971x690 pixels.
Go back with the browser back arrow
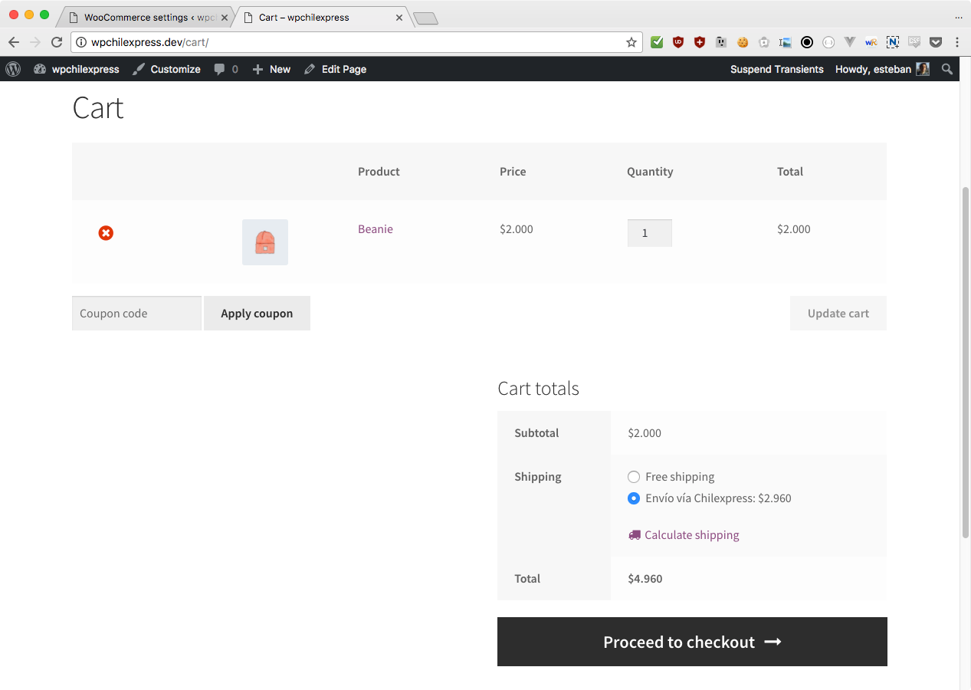click(x=14, y=42)
